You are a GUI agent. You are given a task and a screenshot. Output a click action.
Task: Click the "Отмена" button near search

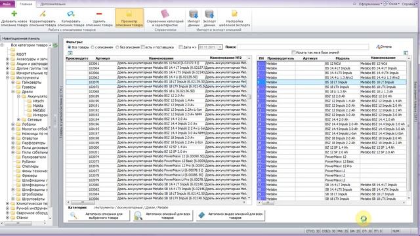point(384,47)
